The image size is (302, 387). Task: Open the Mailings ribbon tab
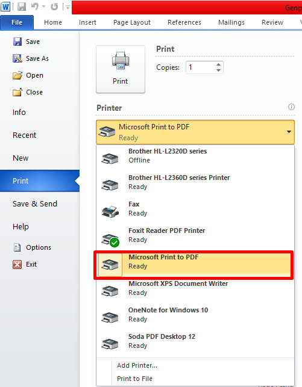tap(231, 22)
